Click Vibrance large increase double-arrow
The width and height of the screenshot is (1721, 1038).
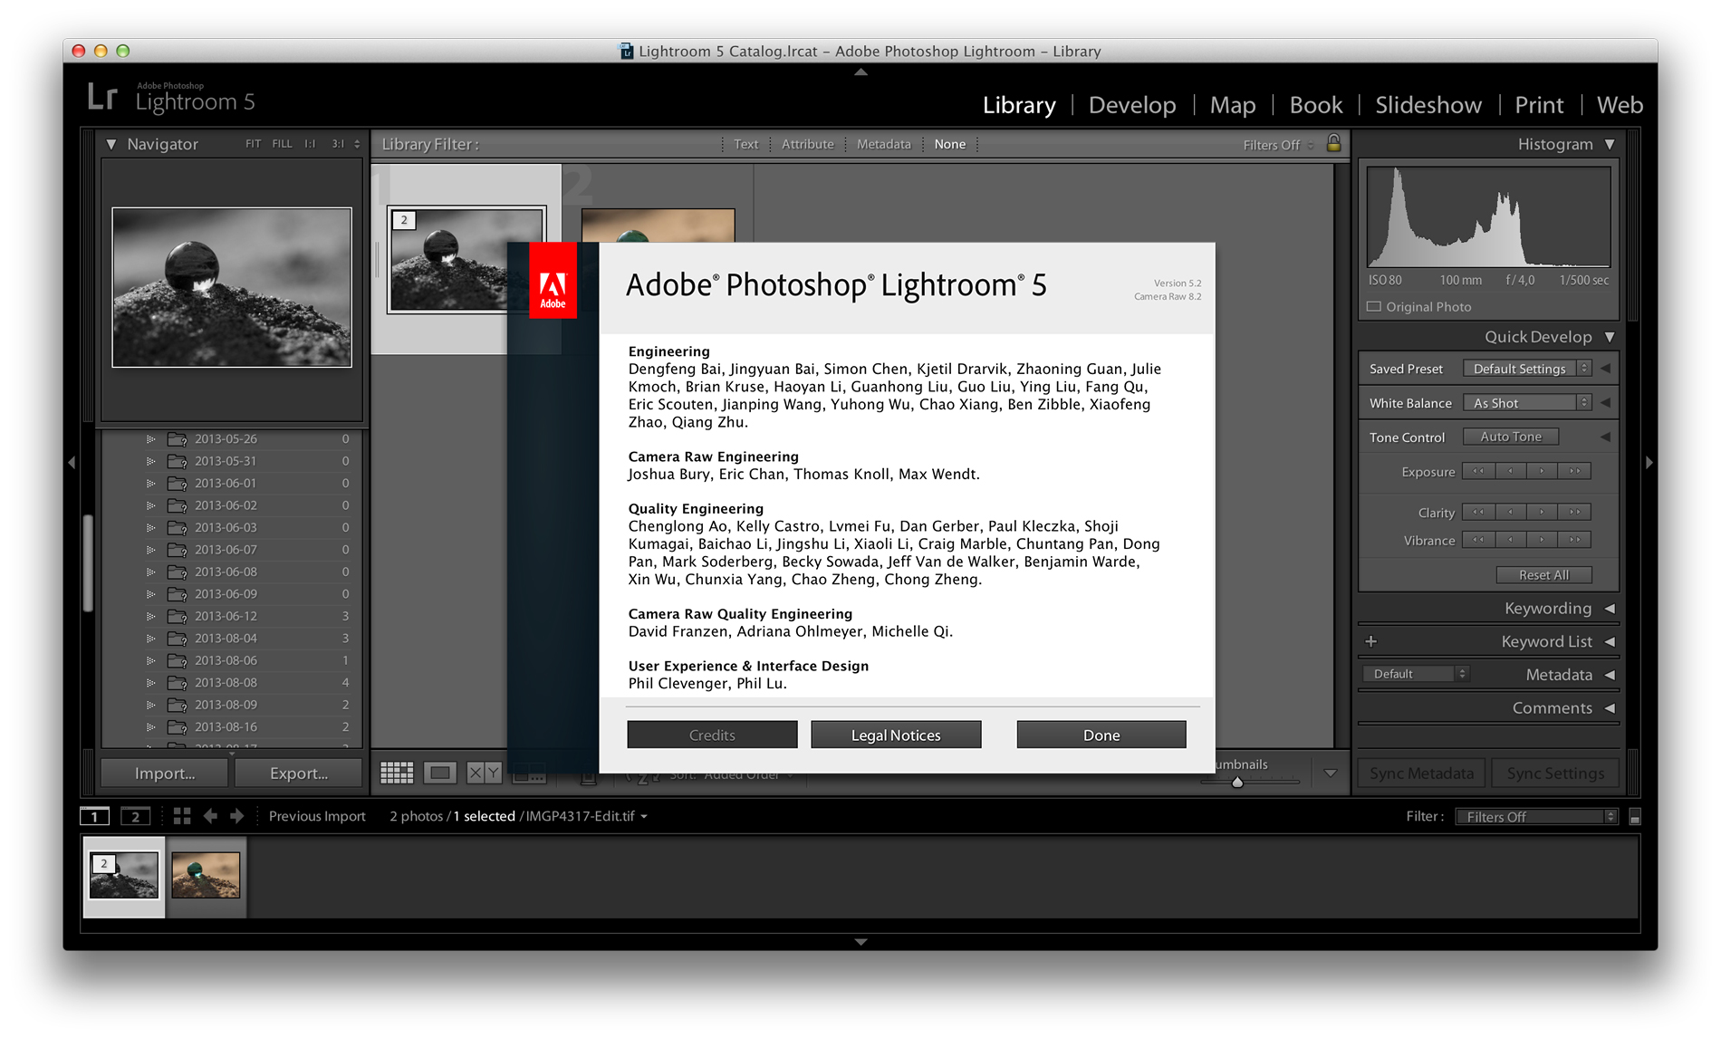coord(1575,540)
